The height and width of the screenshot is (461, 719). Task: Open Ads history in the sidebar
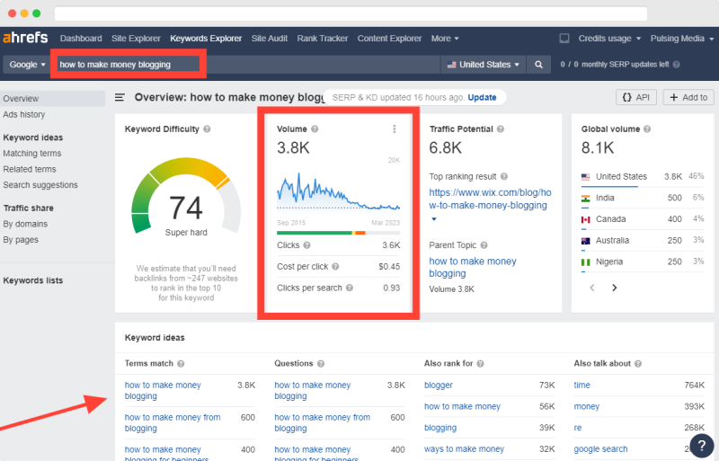24,115
